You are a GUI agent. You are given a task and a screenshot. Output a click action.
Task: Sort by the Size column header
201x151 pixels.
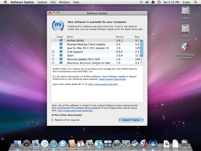(137, 37)
